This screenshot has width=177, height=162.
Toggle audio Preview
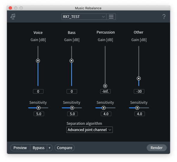coord(20,148)
